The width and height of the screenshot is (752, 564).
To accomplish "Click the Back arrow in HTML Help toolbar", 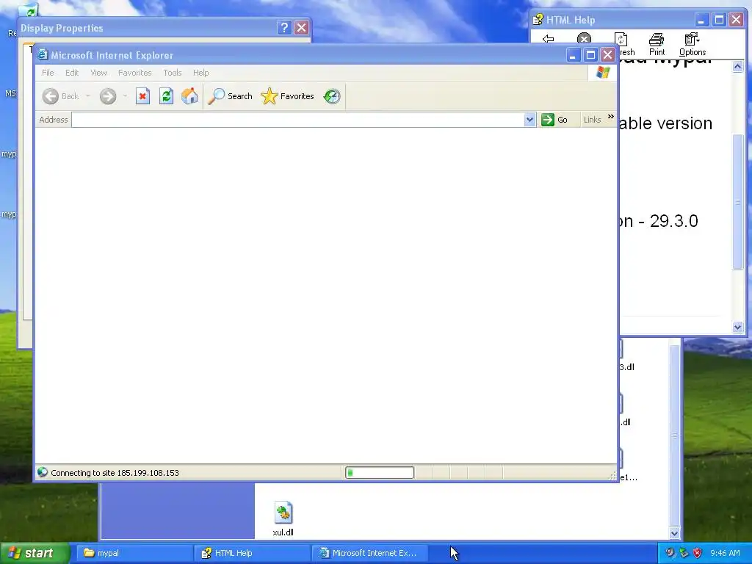I will (548, 38).
